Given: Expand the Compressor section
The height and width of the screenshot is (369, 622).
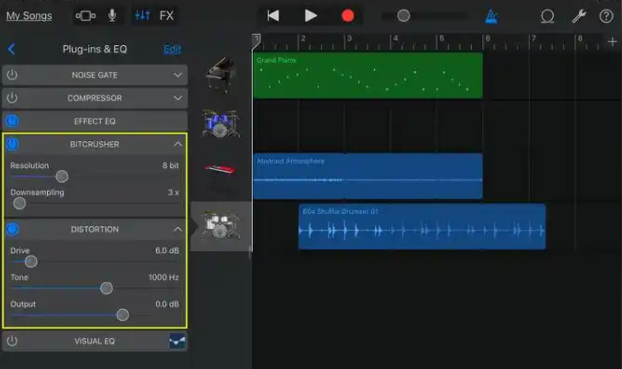Looking at the screenshot, I should (x=178, y=98).
